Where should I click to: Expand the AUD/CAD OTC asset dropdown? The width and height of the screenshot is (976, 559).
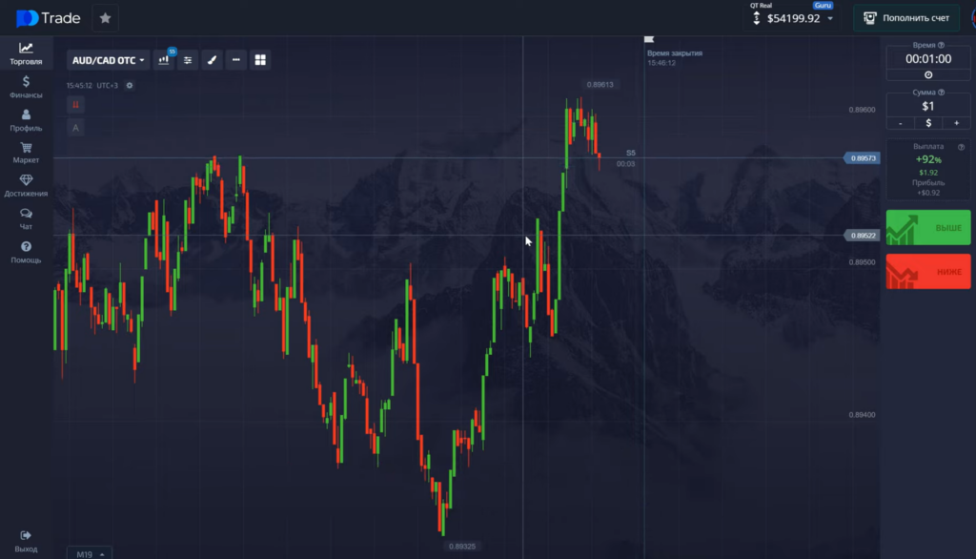[x=109, y=60]
